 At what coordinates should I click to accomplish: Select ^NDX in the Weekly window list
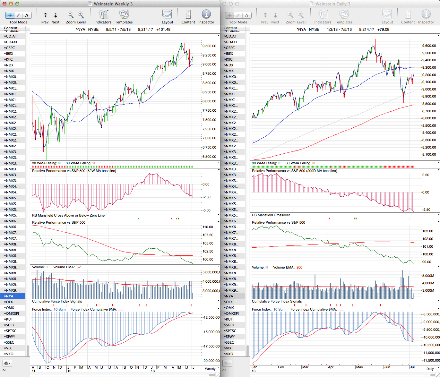(13, 65)
